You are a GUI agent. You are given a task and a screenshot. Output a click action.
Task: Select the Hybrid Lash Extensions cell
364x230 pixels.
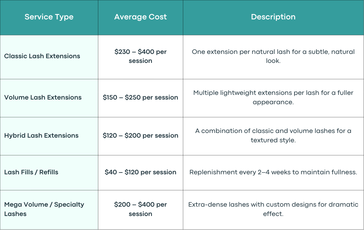(x=49, y=136)
